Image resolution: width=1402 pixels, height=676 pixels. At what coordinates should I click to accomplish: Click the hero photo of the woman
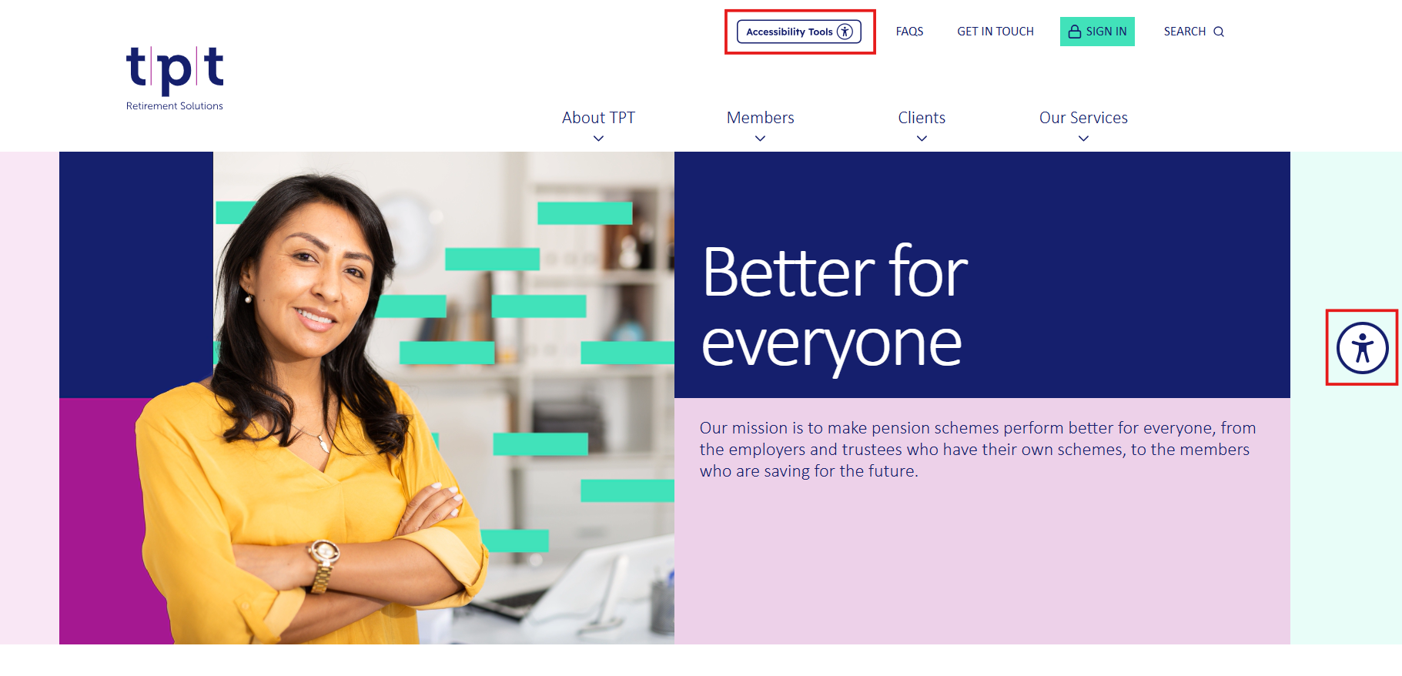(x=366, y=398)
